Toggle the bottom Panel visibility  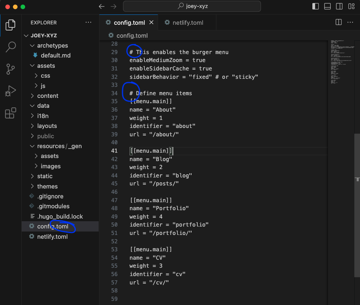point(327,6)
